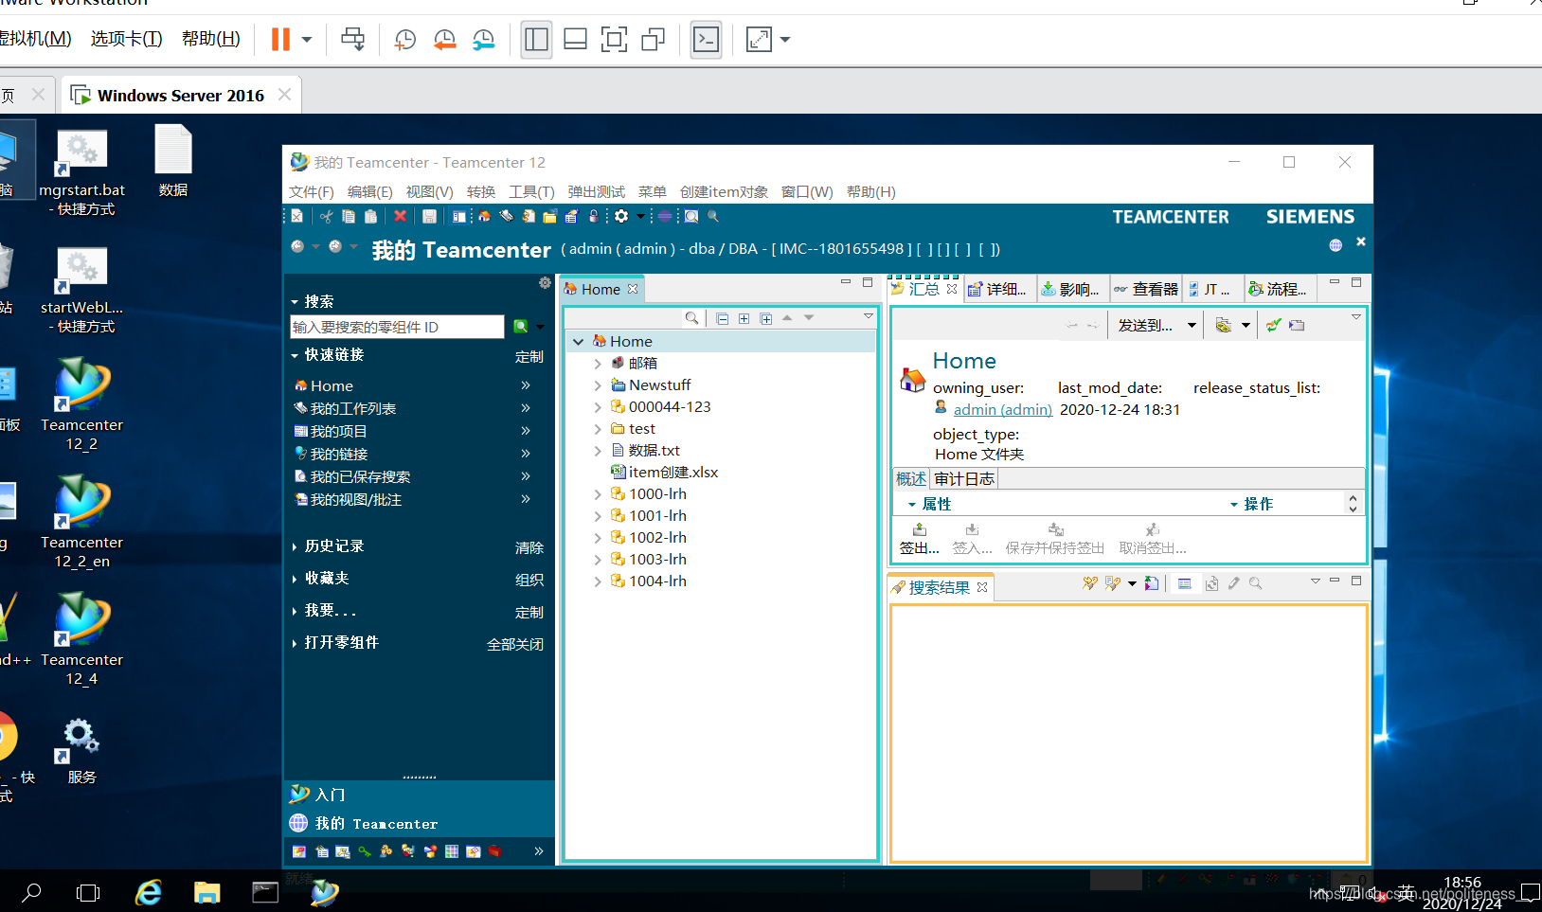The width and height of the screenshot is (1542, 912).
Task: Click the red X delete icon
Action: pyautogui.click(x=400, y=217)
